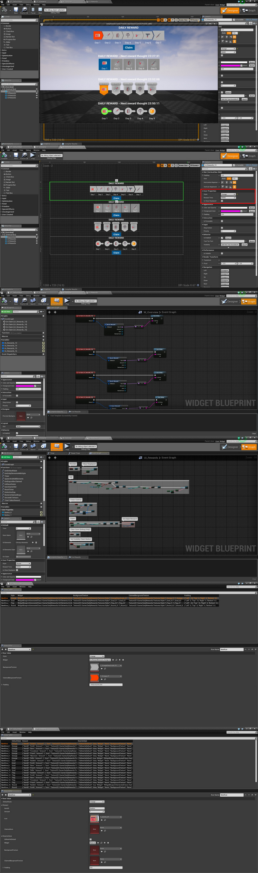Open Class Defaults in W_Overview Event Graph window

tap(56, 301)
